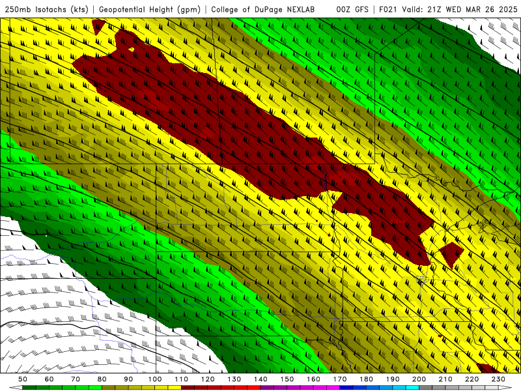Click the 160 knot legend label
This screenshot has height=391, width=521.
click(313, 379)
